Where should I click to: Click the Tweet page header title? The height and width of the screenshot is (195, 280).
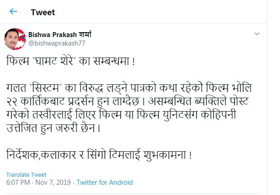point(43,12)
